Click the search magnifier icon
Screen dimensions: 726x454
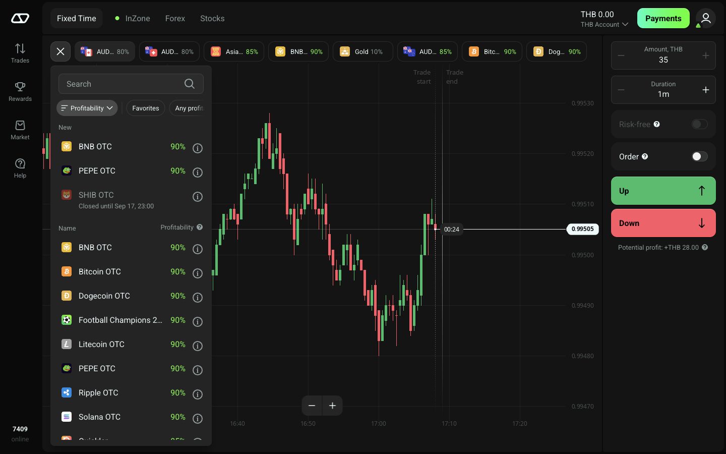coord(190,84)
